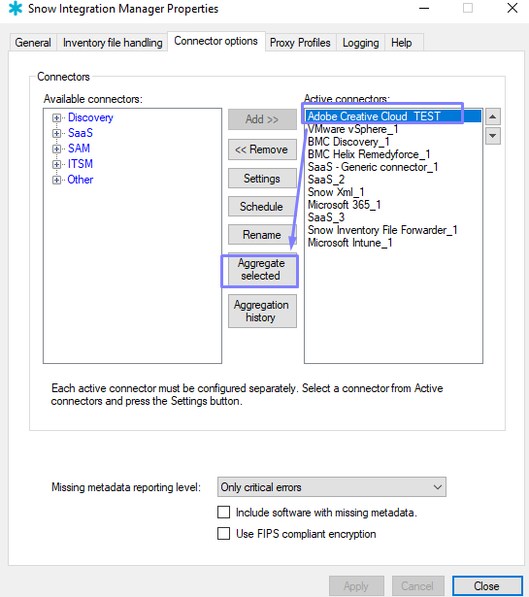Screen dimensions: 529x597
Task: Open Aggregation history
Action: [x=262, y=311]
